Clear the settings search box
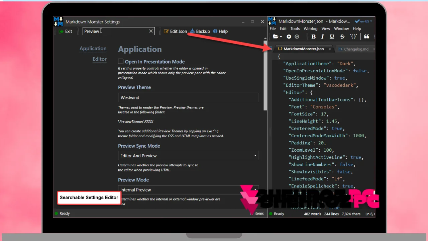428x241 pixels. [151, 31]
